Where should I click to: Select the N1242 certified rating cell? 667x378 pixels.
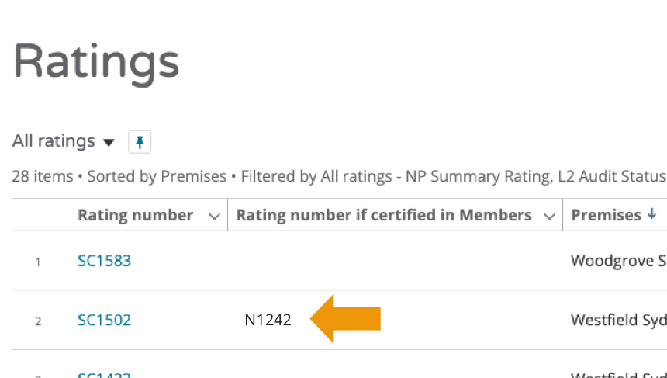(x=268, y=320)
